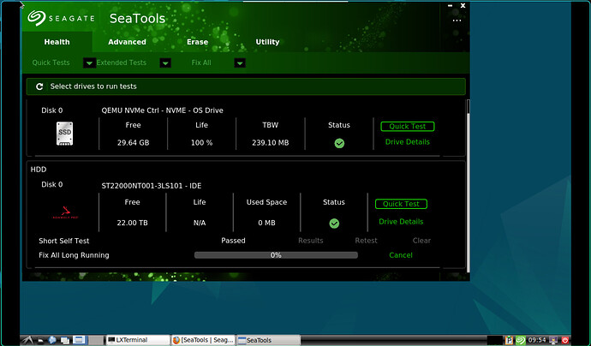Click the green Seagate tray icon
591x346 pixels.
pyautogui.click(x=521, y=340)
